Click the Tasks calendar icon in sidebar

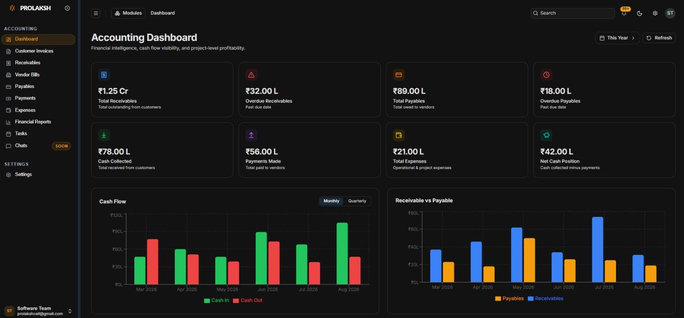point(9,134)
